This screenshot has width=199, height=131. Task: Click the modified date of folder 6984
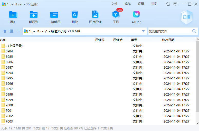point(176,51)
